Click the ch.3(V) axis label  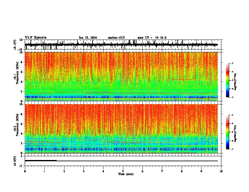point(15,161)
